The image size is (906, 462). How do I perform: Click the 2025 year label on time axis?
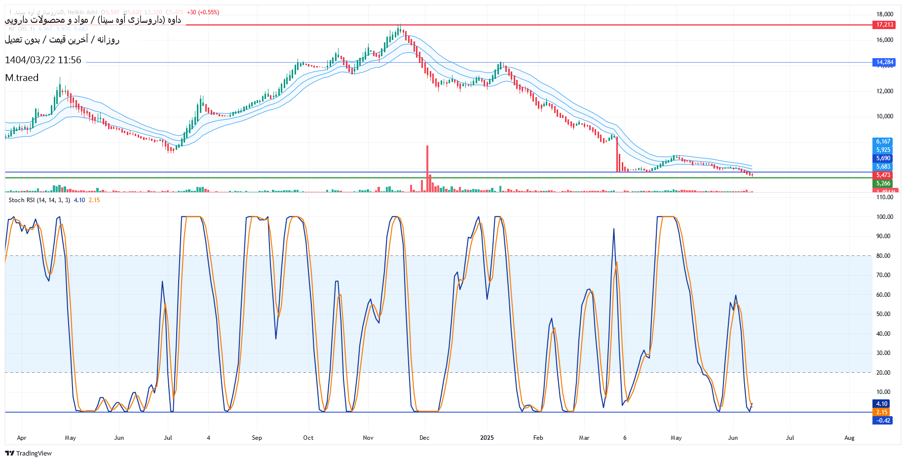(487, 438)
